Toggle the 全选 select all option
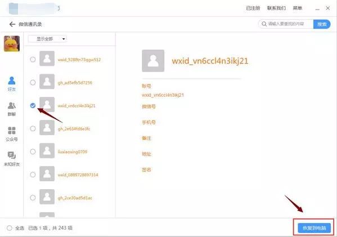 click(9, 228)
